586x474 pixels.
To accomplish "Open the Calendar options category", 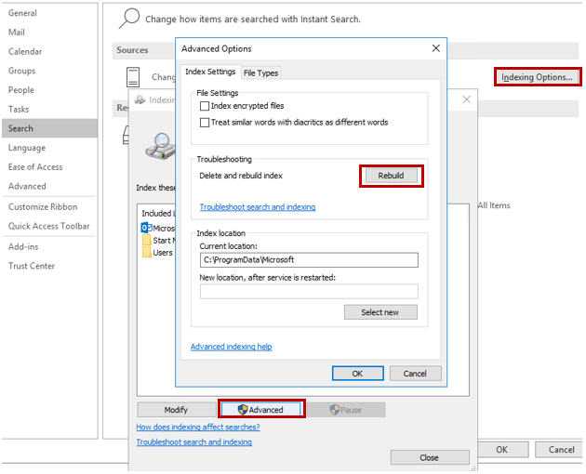I will tap(49, 51).
